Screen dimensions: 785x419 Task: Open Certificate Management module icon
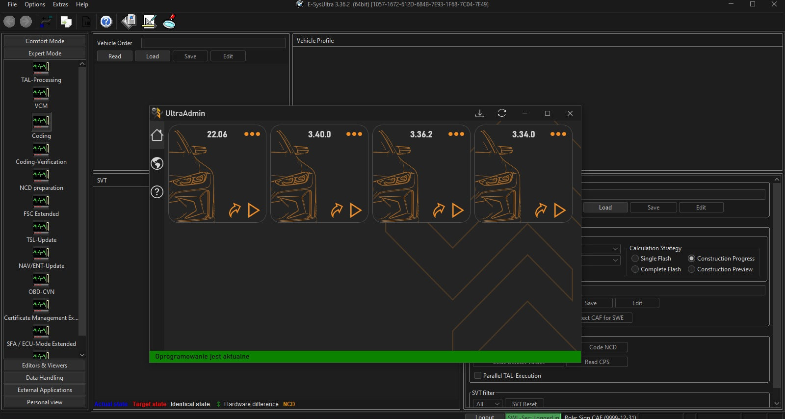click(41, 305)
